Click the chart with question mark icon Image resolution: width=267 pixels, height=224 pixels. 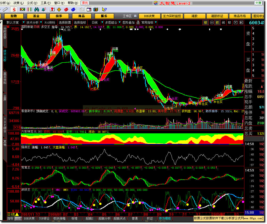point(52,9)
